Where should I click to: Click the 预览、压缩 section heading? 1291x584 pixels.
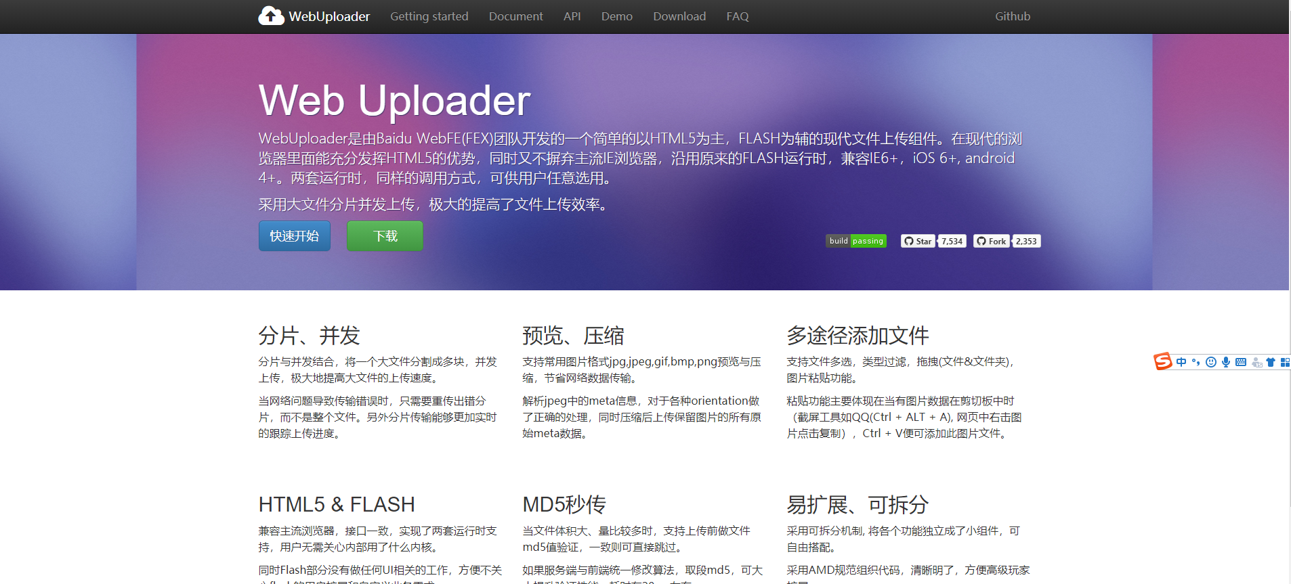573,336
